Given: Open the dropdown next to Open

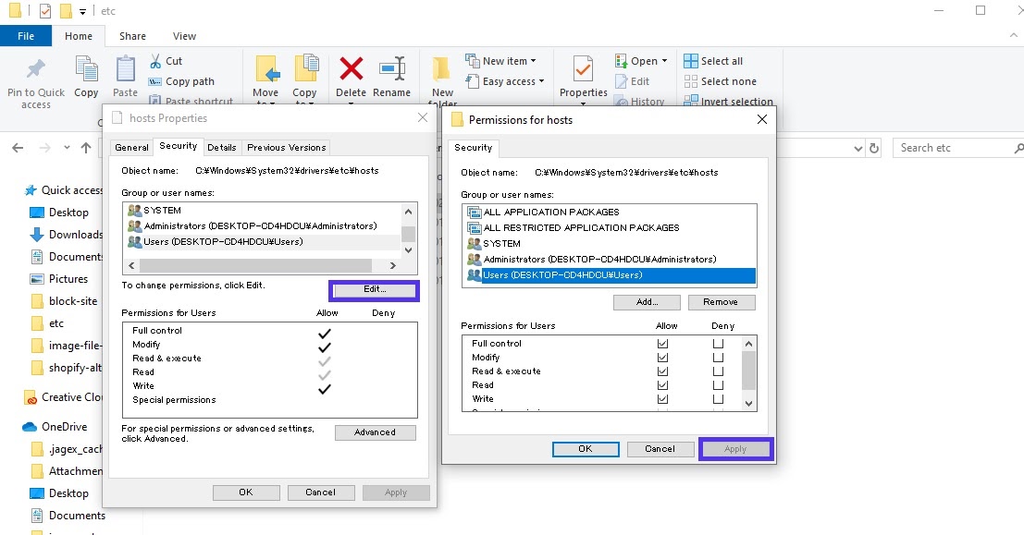Looking at the screenshot, I should coord(664,60).
